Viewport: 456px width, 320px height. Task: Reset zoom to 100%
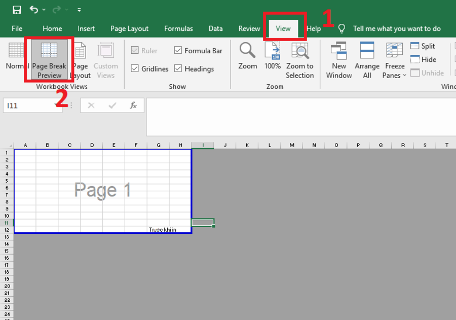pyautogui.click(x=272, y=56)
